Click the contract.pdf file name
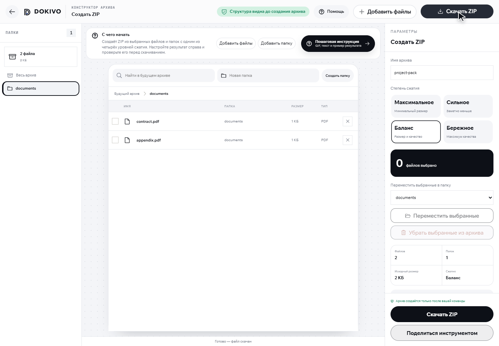This screenshot has width=499, height=346. pyautogui.click(x=148, y=121)
